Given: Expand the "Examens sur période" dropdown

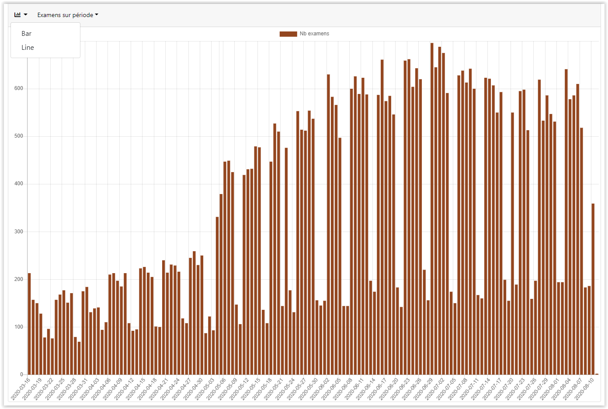Looking at the screenshot, I should pyautogui.click(x=68, y=15).
